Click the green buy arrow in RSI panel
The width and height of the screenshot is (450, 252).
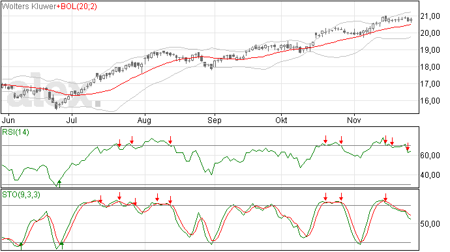59,184
